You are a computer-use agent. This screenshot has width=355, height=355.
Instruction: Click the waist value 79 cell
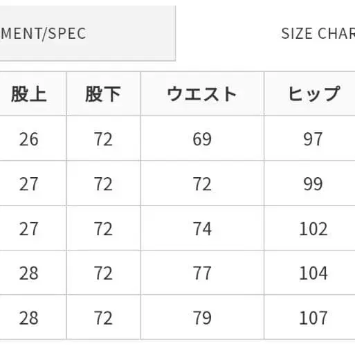202,318
